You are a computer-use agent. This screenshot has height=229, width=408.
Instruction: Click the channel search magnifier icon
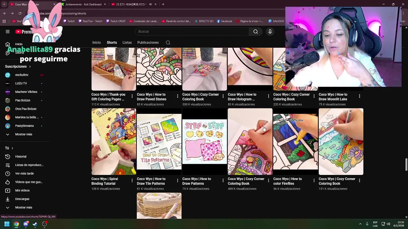pyautogui.click(x=168, y=43)
